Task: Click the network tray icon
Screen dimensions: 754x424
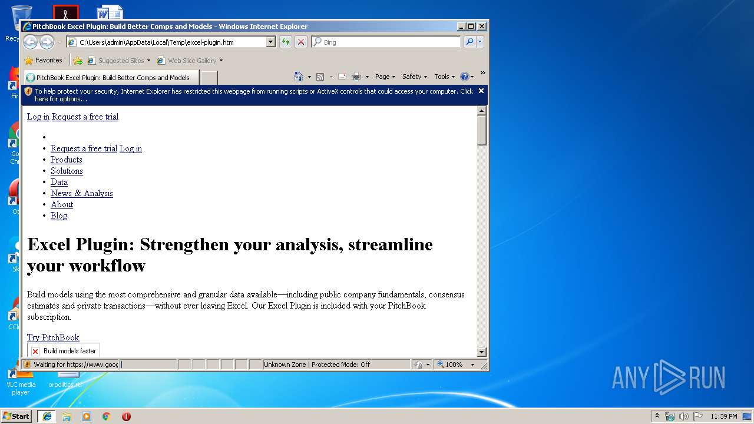Action: 670,416
